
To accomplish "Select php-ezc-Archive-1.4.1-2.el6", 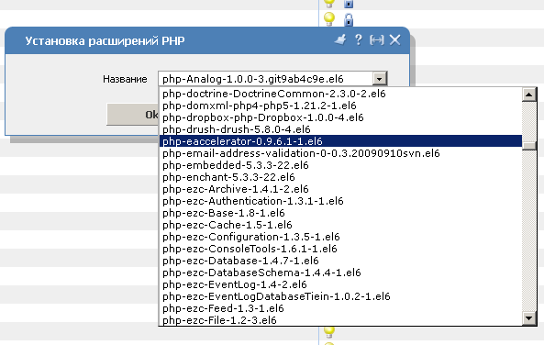I will [x=340, y=189].
